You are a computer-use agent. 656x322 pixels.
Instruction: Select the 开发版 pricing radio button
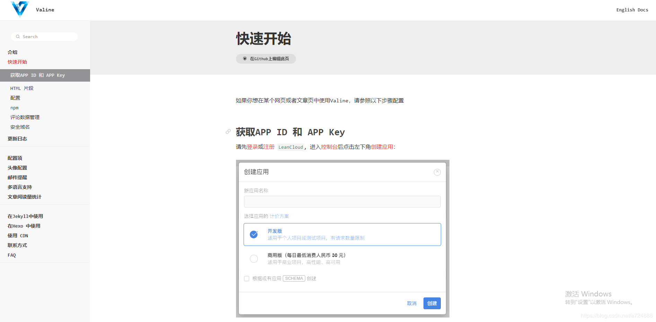(x=254, y=234)
